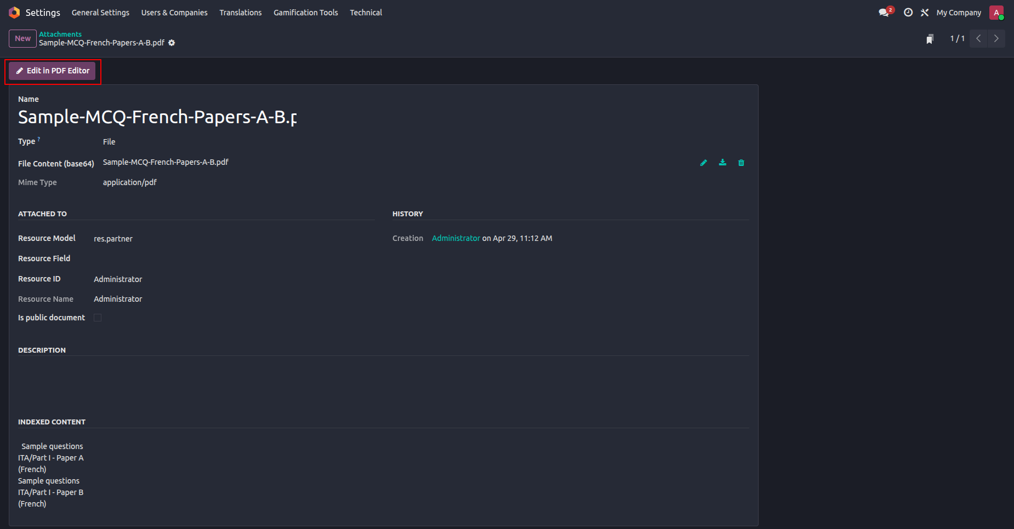Viewport: 1014px width, 529px height.
Task: Delete the file content trash icon
Action: (741, 163)
